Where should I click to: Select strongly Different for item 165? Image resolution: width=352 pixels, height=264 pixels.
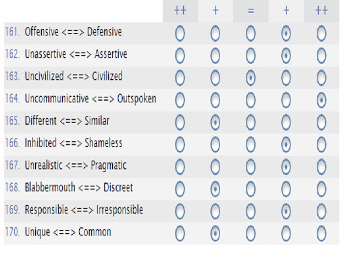[x=180, y=122]
